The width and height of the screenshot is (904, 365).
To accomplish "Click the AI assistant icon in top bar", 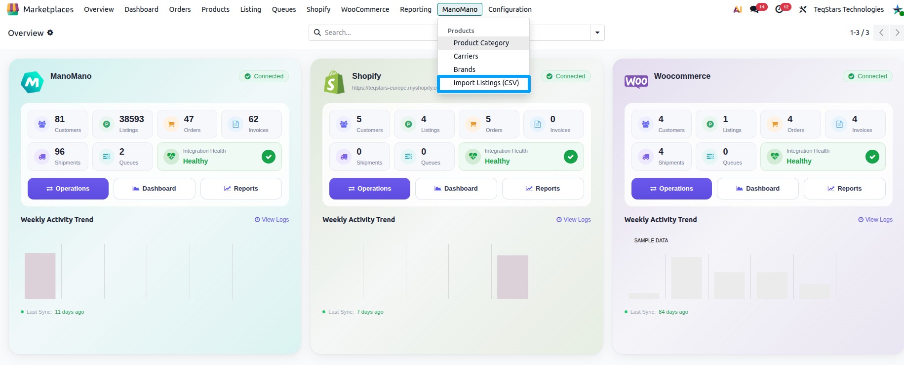I will pyautogui.click(x=738, y=9).
